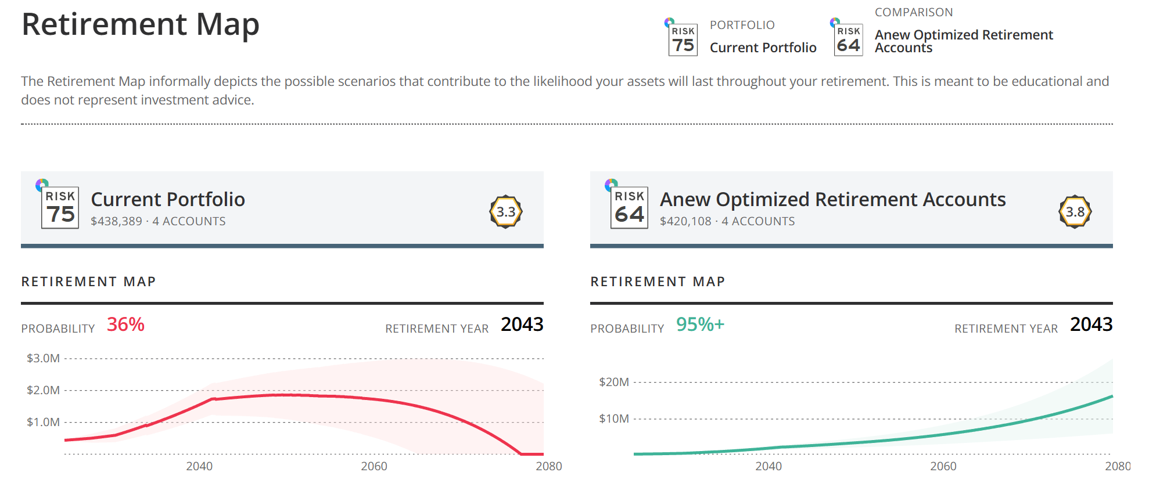Click the 3.8 hexagon score badge

[x=1075, y=212]
